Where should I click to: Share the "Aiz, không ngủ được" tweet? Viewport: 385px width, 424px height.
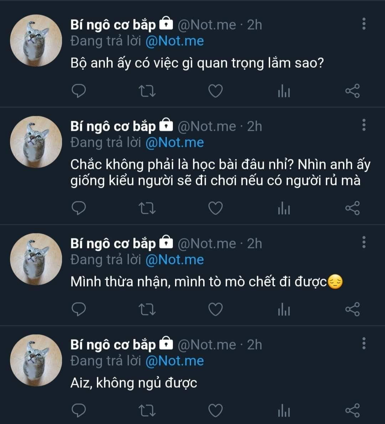click(x=353, y=410)
